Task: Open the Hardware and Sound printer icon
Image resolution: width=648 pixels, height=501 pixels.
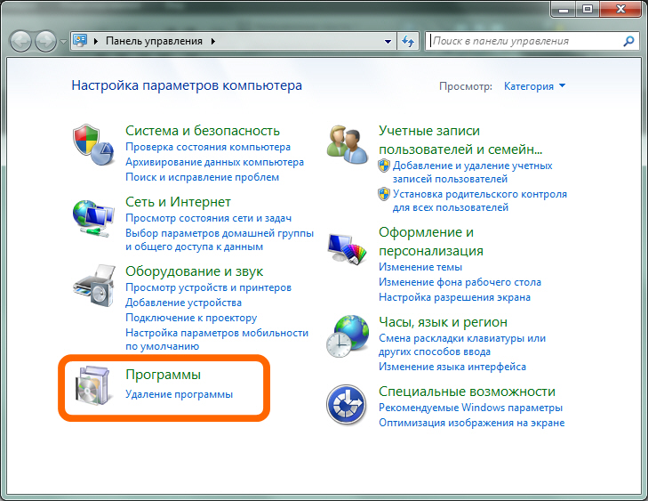Action: (x=93, y=286)
